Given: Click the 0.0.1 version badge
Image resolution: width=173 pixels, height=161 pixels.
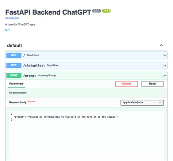Looking at the screenshot, I should click(x=96, y=11).
